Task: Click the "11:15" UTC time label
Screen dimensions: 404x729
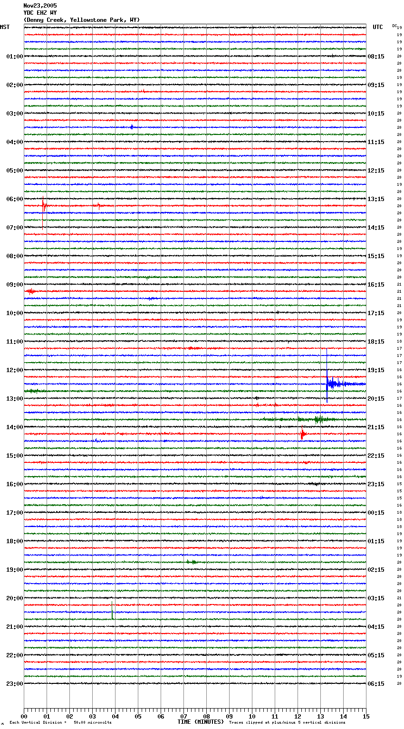Action: (x=376, y=142)
